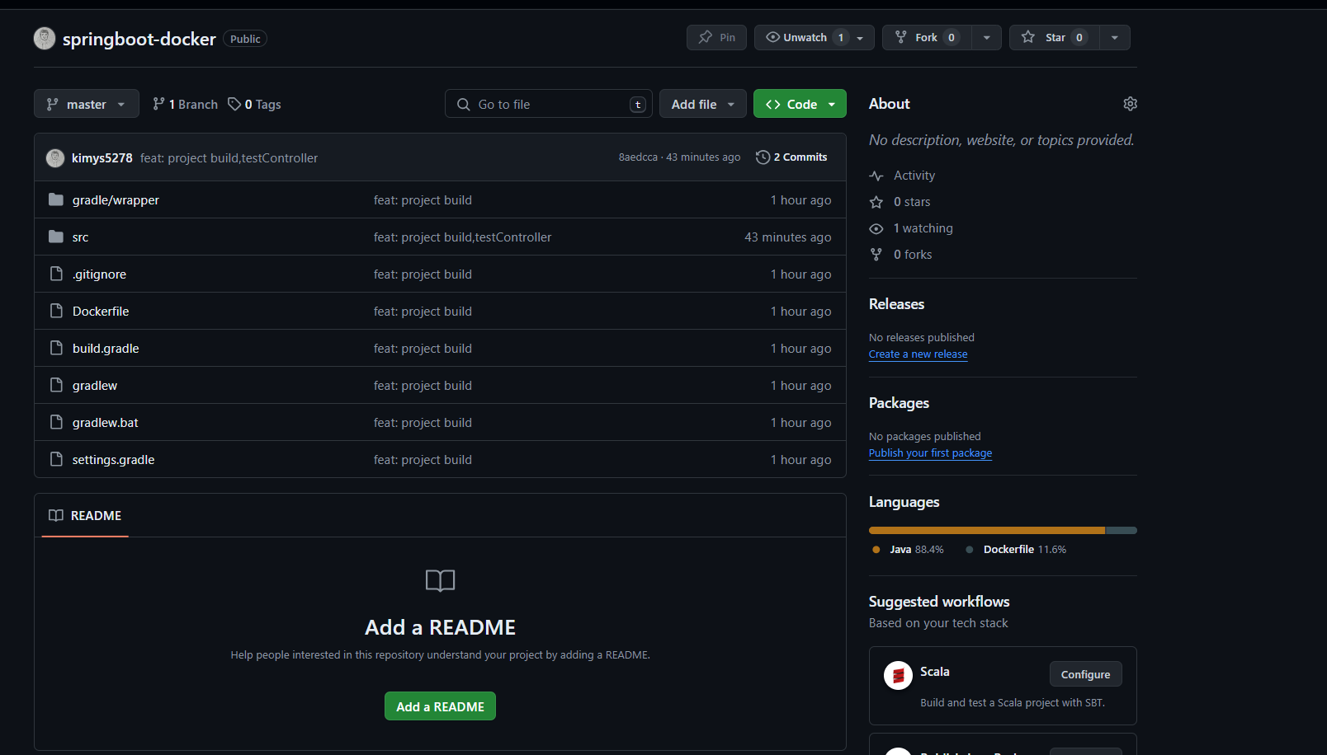
Task: Open the 1 Branch link
Action: pos(185,105)
